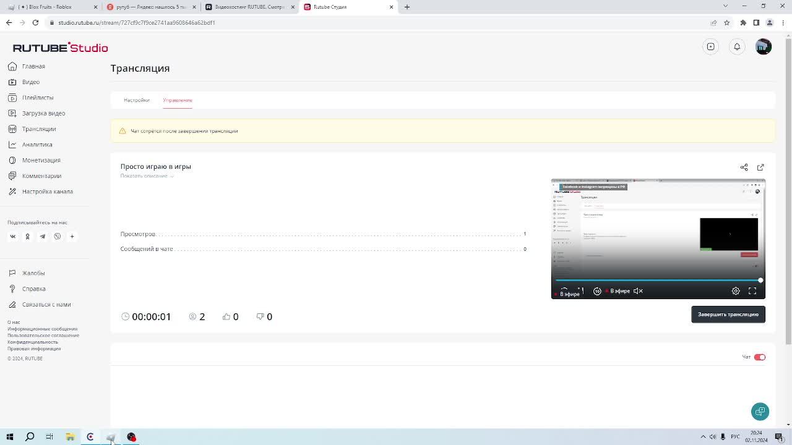792x445 pixels.
Task: Share the broadcast via the share icon
Action: (744, 167)
